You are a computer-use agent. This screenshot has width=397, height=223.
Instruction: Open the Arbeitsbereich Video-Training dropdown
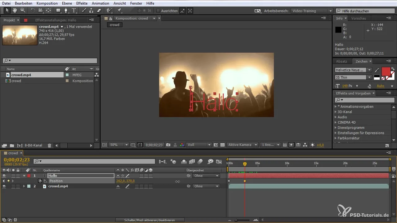pos(312,11)
